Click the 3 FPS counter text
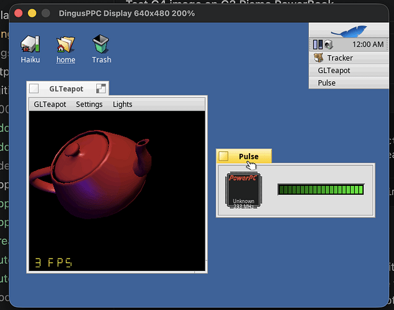Image resolution: width=394 pixels, height=310 pixels. coord(53,262)
